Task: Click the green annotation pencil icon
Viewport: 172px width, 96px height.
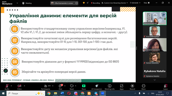Action: tap(6, 71)
